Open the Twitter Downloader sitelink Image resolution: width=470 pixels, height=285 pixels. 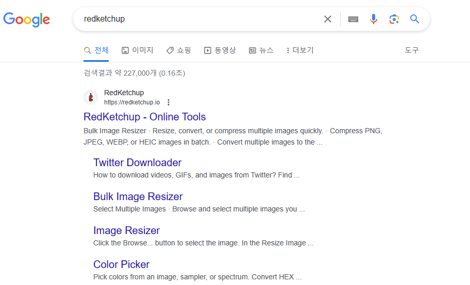point(137,163)
